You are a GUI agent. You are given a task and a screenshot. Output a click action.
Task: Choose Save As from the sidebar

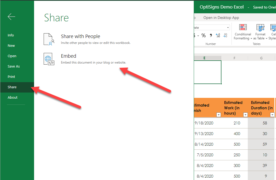coord(14,66)
